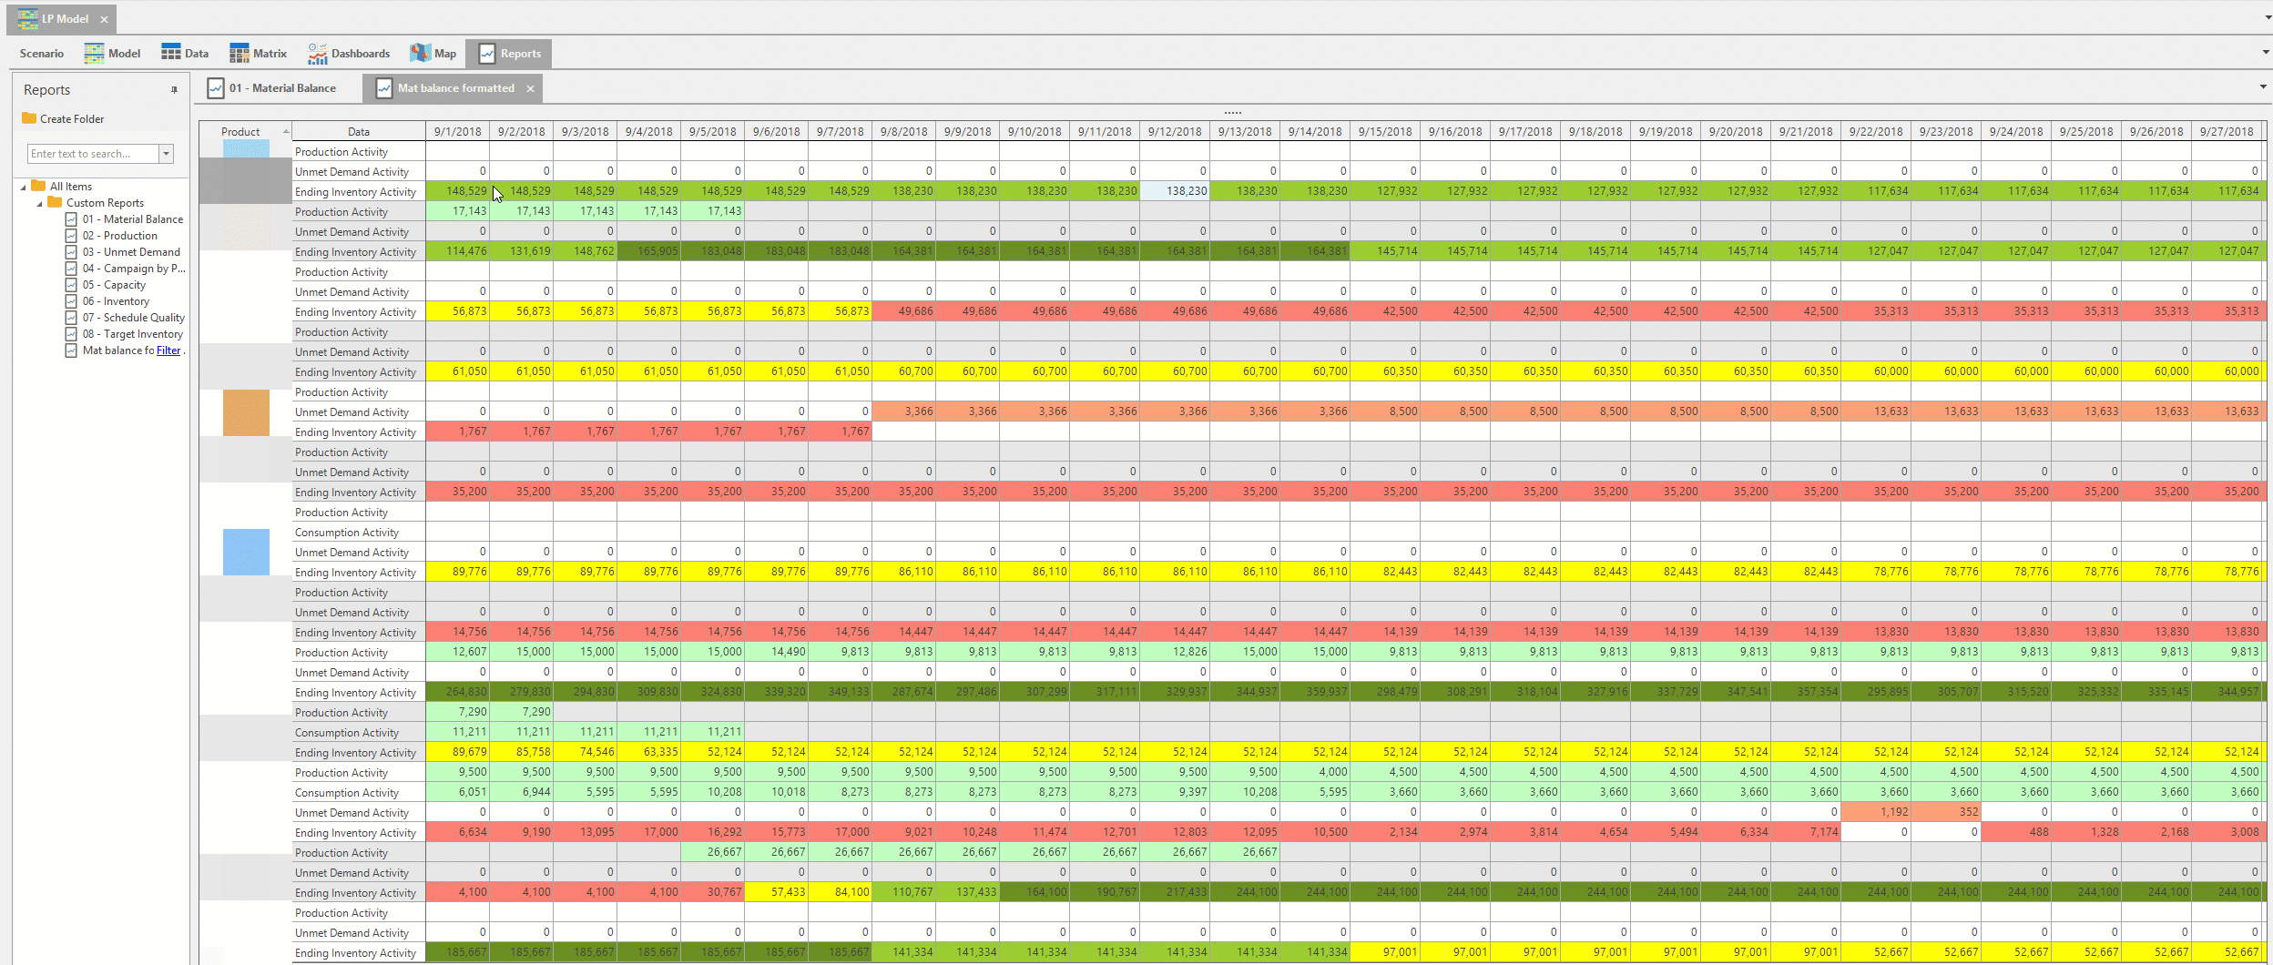This screenshot has width=2273, height=965.
Task: Switch to the Map tab
Action: (433, 54)
